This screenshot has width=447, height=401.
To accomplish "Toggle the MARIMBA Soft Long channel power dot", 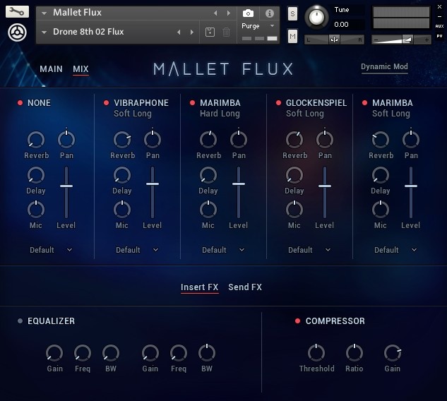I will click(364, 103).
